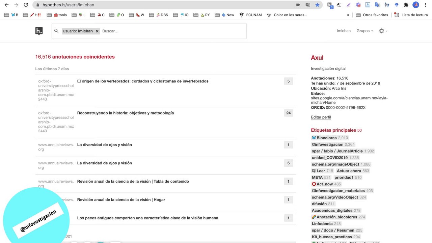Reload the hypothes.is page
This screenshot has width=432, height=243.
pyautogui.click(x=26, y=5)
